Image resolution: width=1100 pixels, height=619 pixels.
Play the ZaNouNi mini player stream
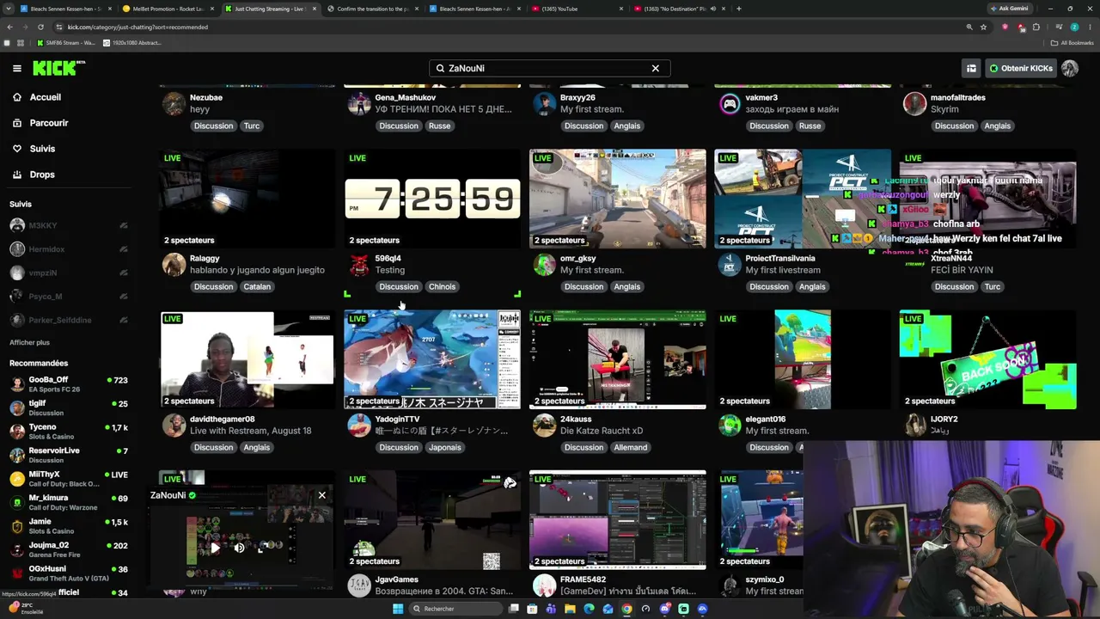click(x=215, y=548)
